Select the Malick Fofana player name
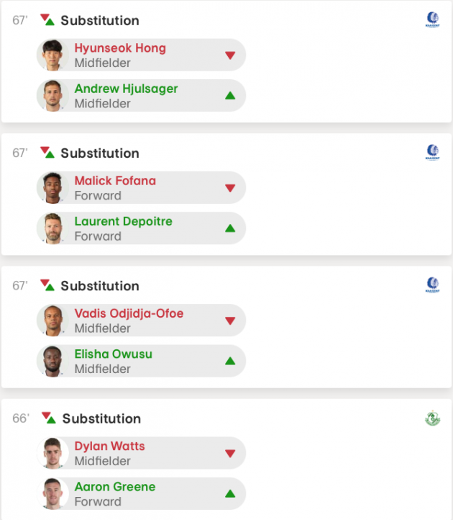453x520 pixels. 115,181
